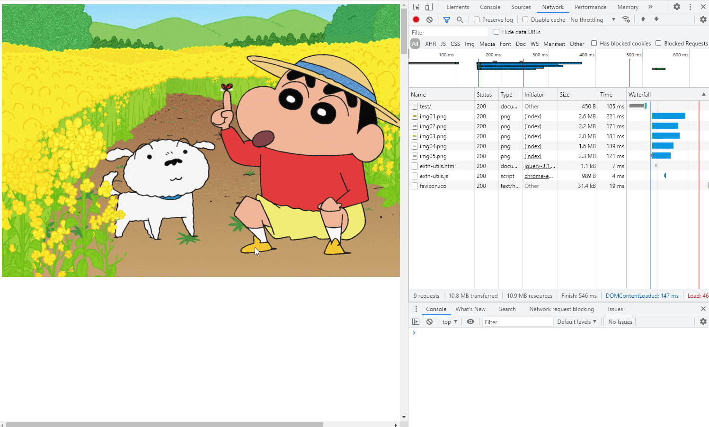Click the page horizontal scrollbar thumb
The height and width of the screenshot is (427, 709).
[164, 424]
